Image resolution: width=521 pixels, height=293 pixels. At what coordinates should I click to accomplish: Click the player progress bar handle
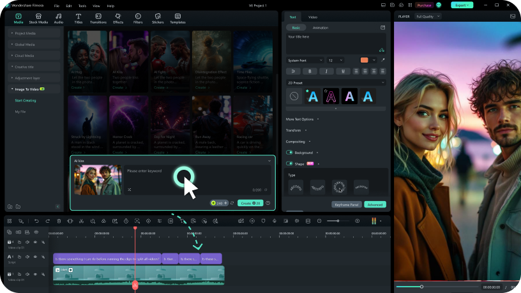point(421,287)
